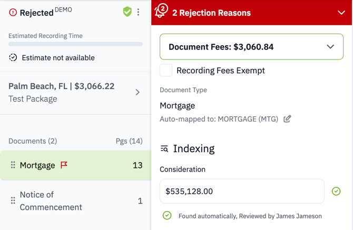Click the Indexing search-list icon
Viewport: 353px width, 230px height.
[164, 148]
